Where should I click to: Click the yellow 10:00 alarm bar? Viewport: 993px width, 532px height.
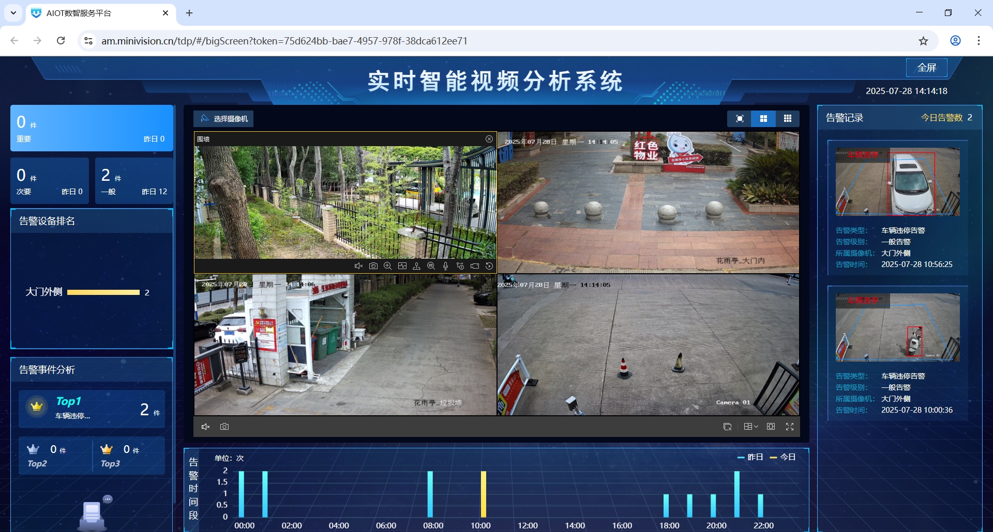coord(484,494)
